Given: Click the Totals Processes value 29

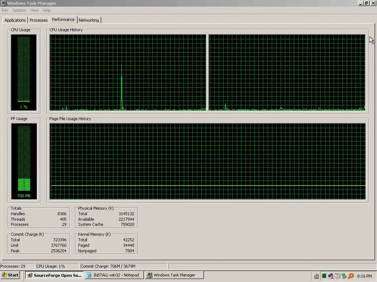Looking at the screenshot, I should [64, 224].
